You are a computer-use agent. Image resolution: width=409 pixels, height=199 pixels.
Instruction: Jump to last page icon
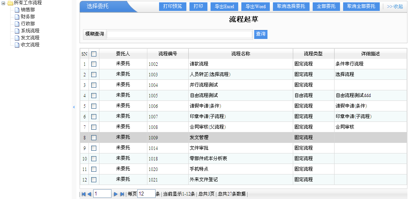click(122, 194)
